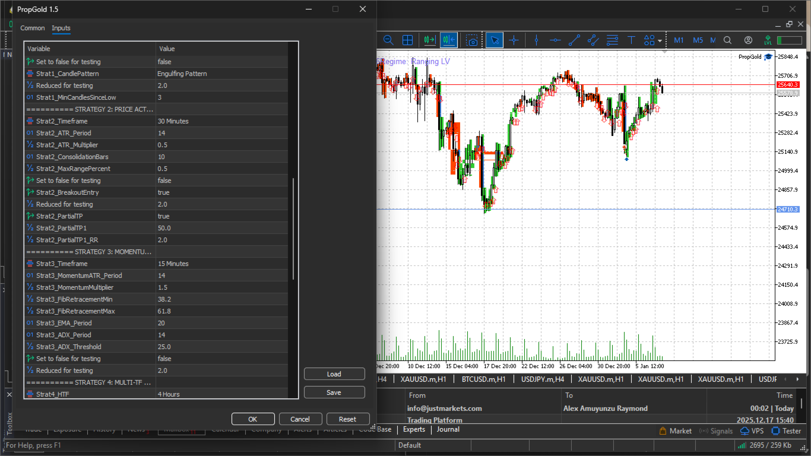Edit Strat3_FibRetracementMin value 38.2
This screenshot has height=456, width=811.
221,299
